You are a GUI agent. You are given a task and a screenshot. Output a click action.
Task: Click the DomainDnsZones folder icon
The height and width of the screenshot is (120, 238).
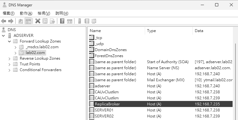pyautogui.click(x=92, y=50)
